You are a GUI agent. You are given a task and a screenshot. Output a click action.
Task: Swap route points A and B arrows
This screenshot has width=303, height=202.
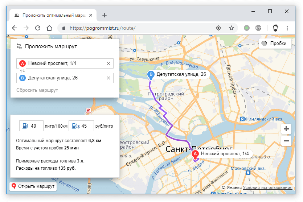click(22, 71)
